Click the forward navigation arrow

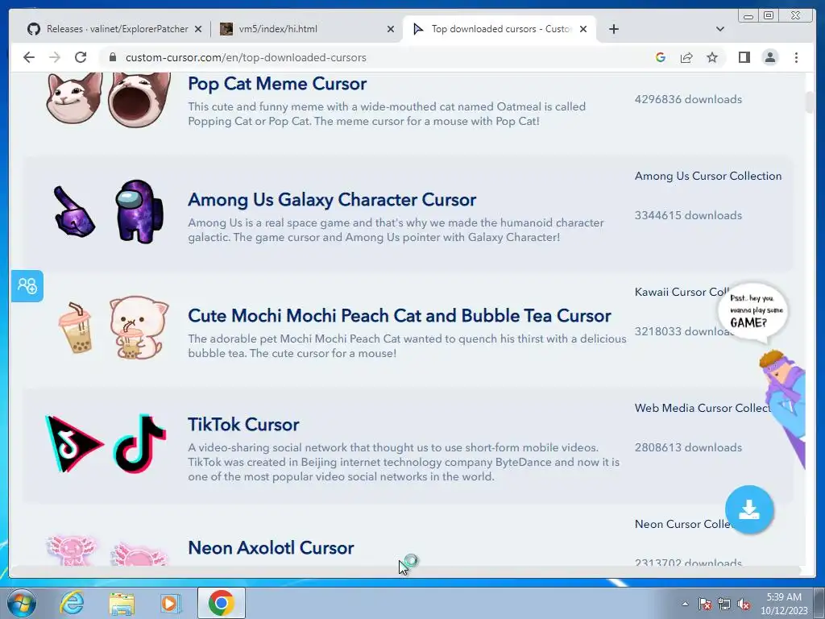point(55,57)
